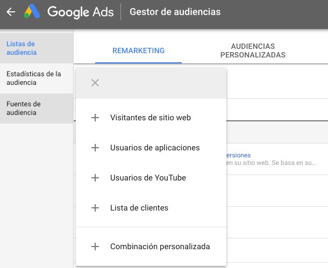The image size is (328, 268).
Task: Open Fuentes de audiencia sidebar item
Action: tap(37, 108)
